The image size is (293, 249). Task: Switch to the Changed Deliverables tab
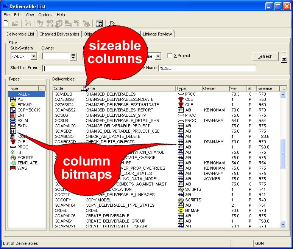tap(59, 34)
